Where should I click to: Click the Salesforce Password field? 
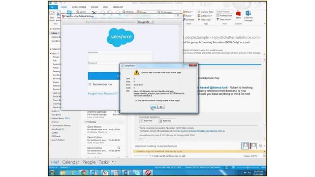(x=103, y=68)
